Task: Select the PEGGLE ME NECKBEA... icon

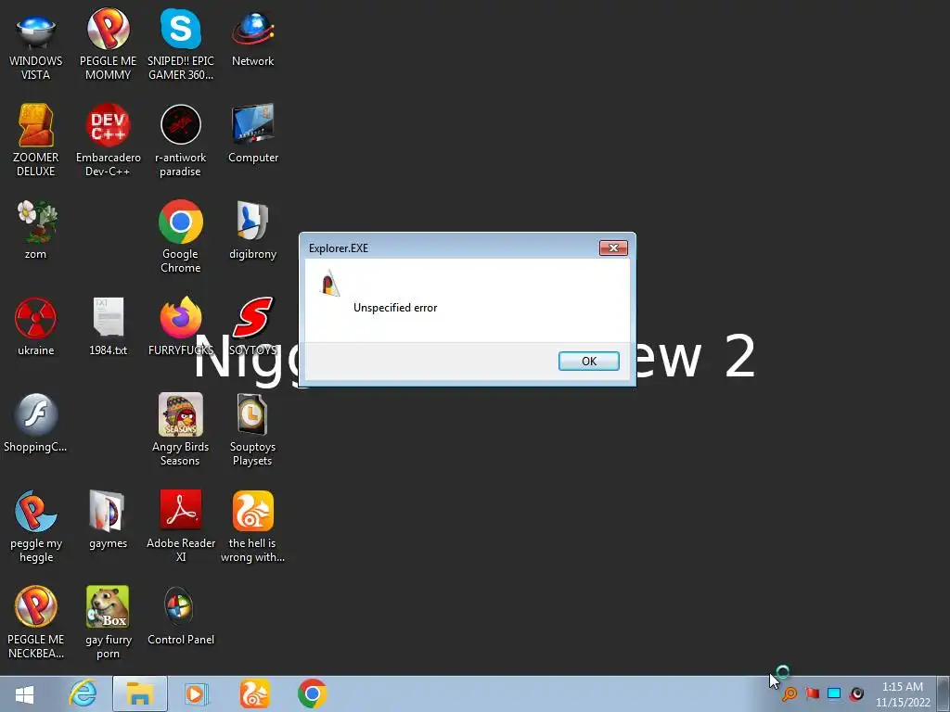Action: [36, 622]
